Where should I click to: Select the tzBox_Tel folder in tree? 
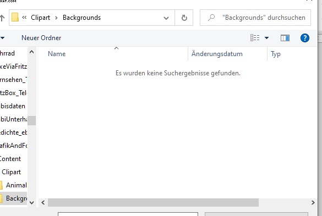(14, 93)
